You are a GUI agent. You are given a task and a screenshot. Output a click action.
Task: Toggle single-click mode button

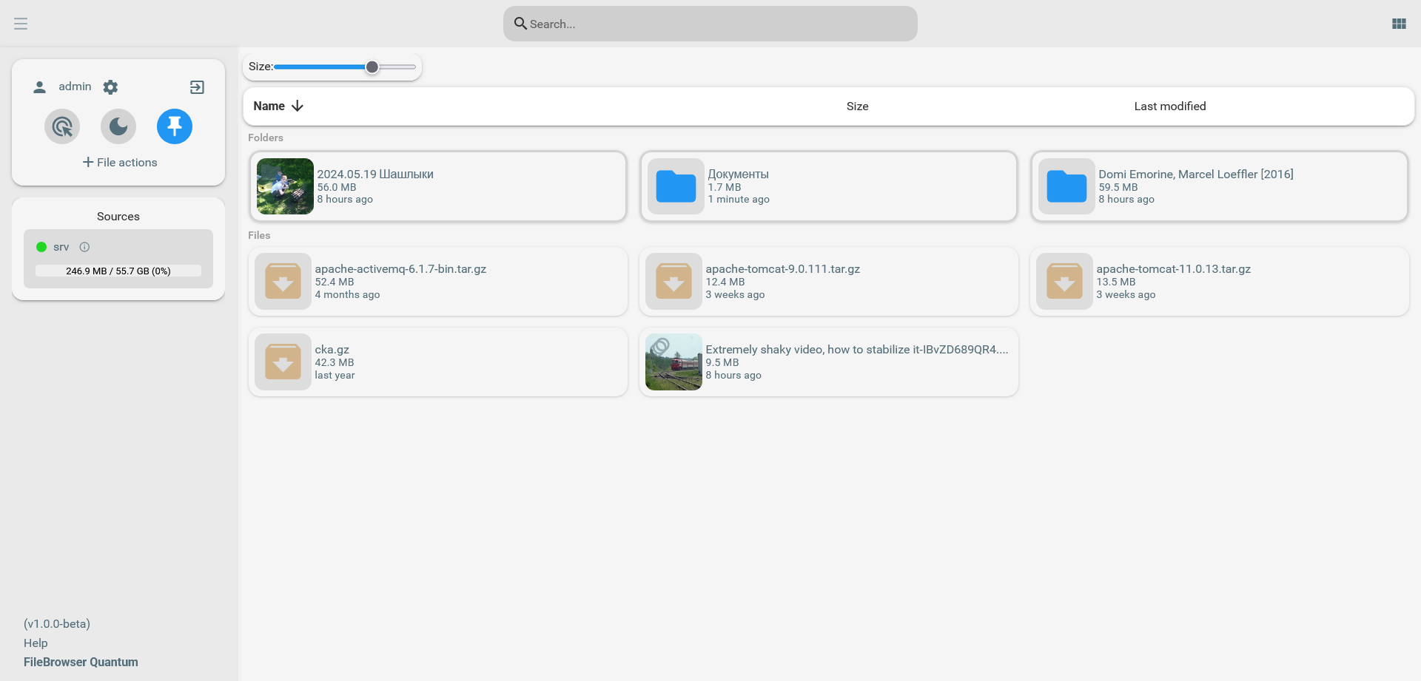click(x=62, y=126)
